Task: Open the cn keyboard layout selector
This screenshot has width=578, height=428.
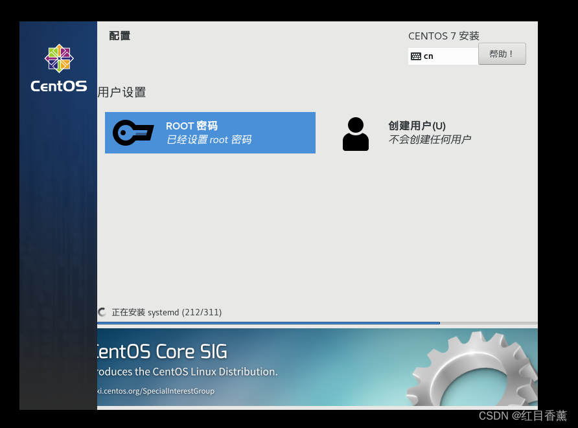Action: tap(443, 56)
